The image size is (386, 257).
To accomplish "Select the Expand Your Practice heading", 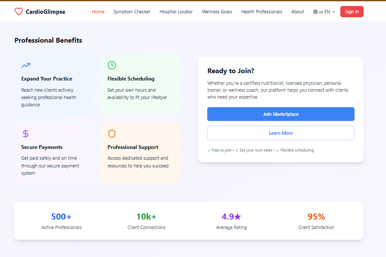I will tap(47, 79).
